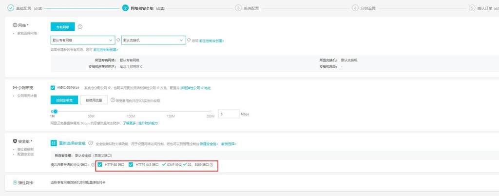Click help icon before the HTTP 80 checkbox
Viewport: 499px width, 196px height.
[93, 165]
